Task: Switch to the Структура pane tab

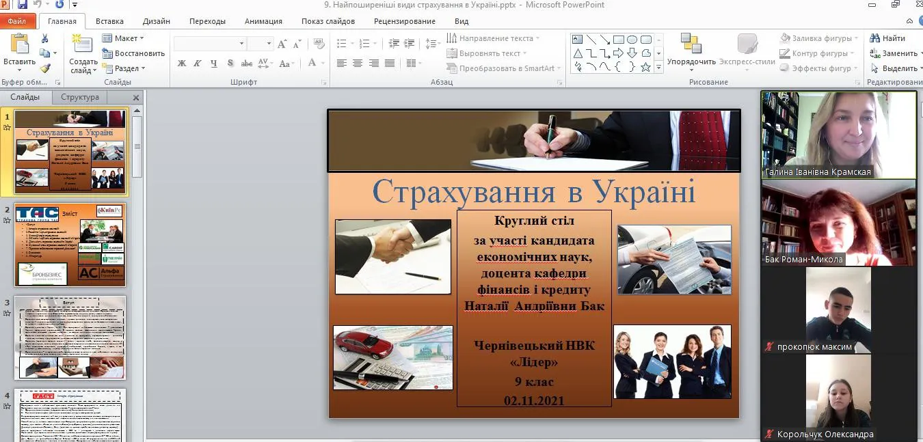Action: coord(80,97)
